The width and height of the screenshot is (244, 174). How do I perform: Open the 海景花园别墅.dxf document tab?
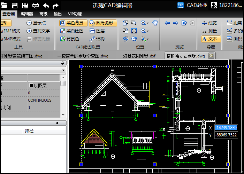tap(139, 56)
